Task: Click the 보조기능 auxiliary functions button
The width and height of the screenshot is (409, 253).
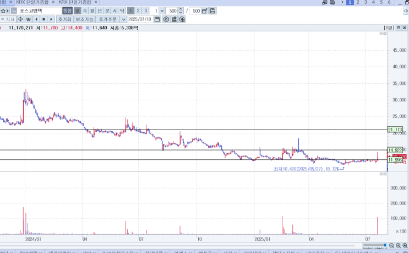Action: coord(84,19)
